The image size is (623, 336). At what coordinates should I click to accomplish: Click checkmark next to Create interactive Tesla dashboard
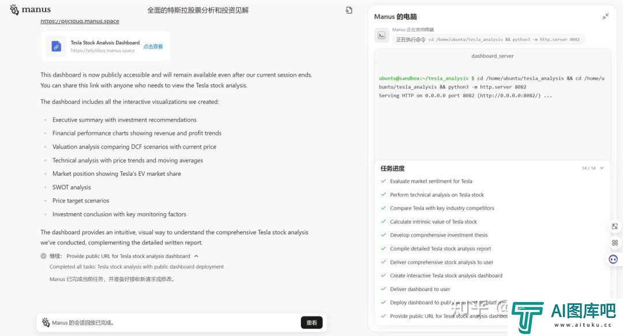tap(384, 275)
